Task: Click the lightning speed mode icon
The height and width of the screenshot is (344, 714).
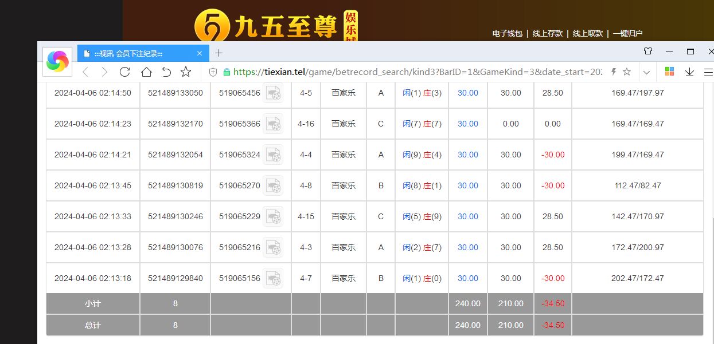Action: (x=613, y=72)
